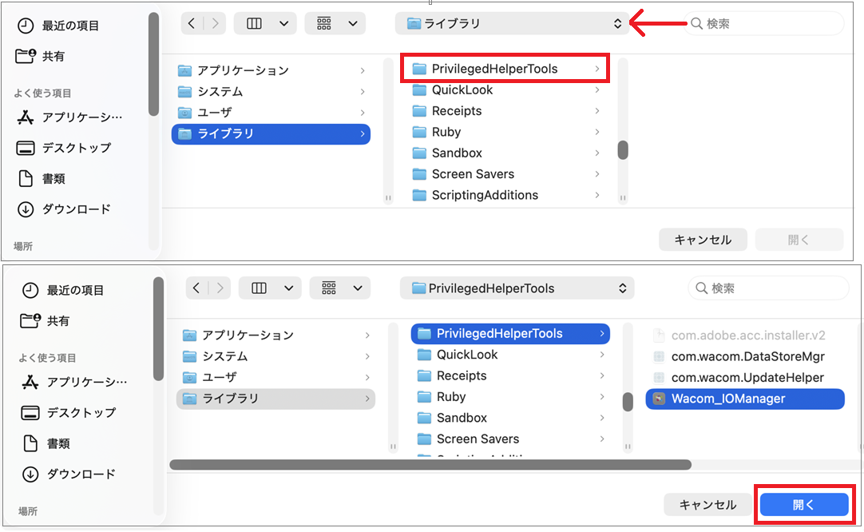
Task: Open the grouping dropdown chevron in the upper dialog
Action: tap(353, 24)
